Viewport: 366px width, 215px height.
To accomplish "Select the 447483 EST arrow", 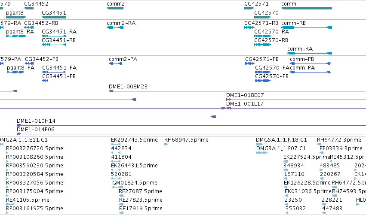I will point(324,213).
